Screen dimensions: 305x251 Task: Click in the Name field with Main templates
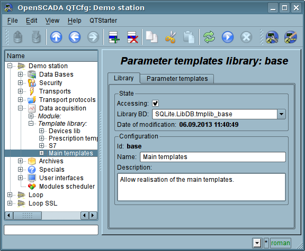[213, 157]
